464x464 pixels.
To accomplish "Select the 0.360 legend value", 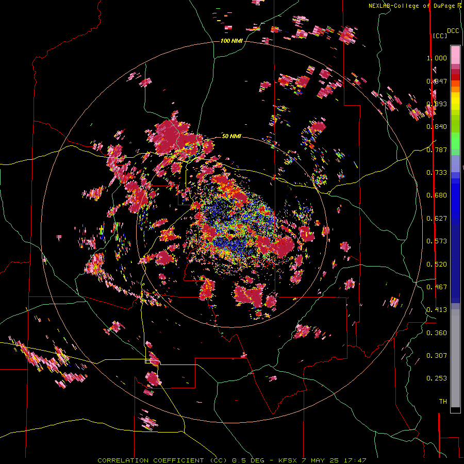I will point(437,333).
